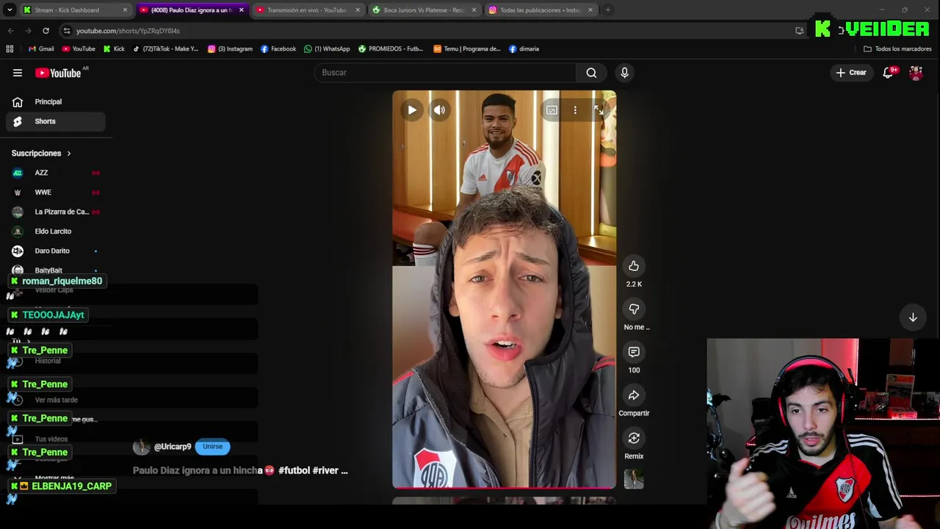Open a new browser tab
Viewport: 940px width, 529px height.
click(608, 10)
